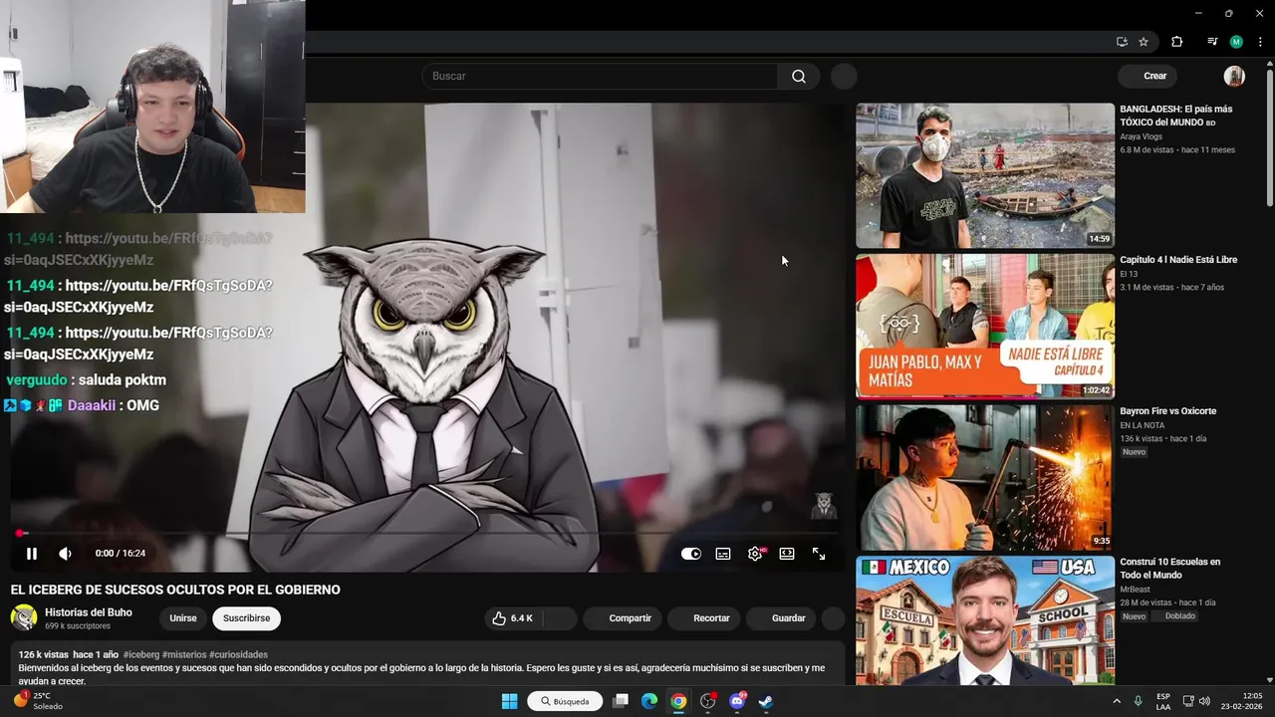Click the Araya Vlogs channel name

(x=1141, y=136)
